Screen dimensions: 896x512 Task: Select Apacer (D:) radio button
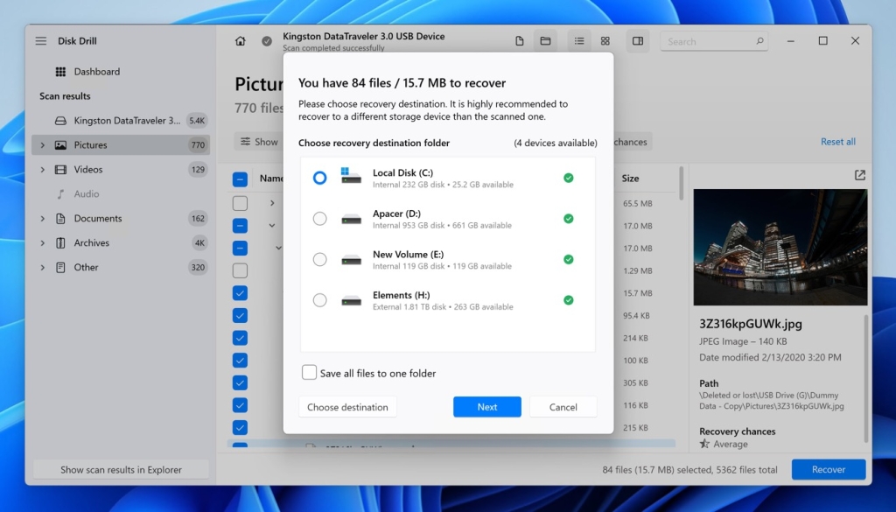point(320,219)
